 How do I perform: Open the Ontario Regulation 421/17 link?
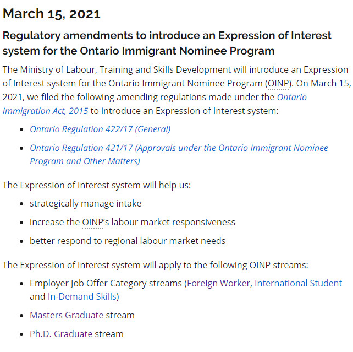tap(179, 148)
